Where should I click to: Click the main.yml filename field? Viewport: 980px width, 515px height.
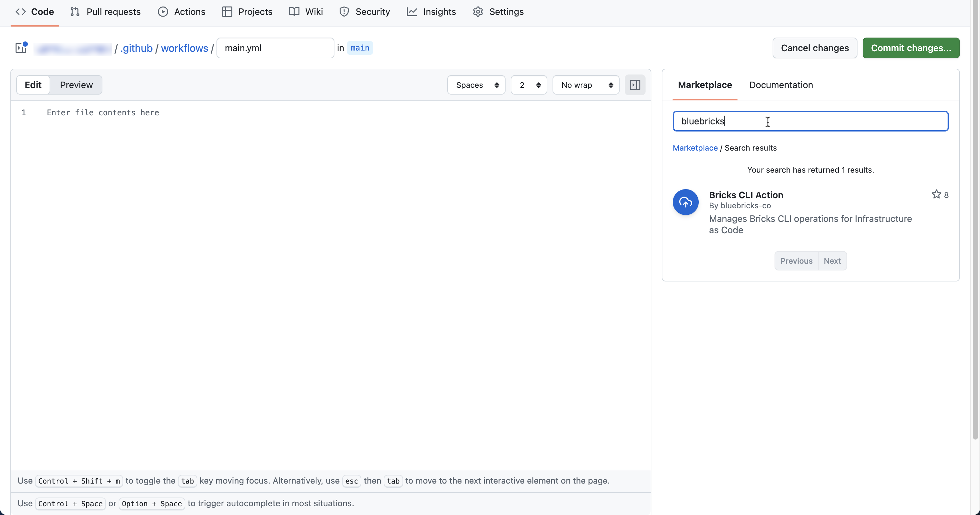(275, 48)
